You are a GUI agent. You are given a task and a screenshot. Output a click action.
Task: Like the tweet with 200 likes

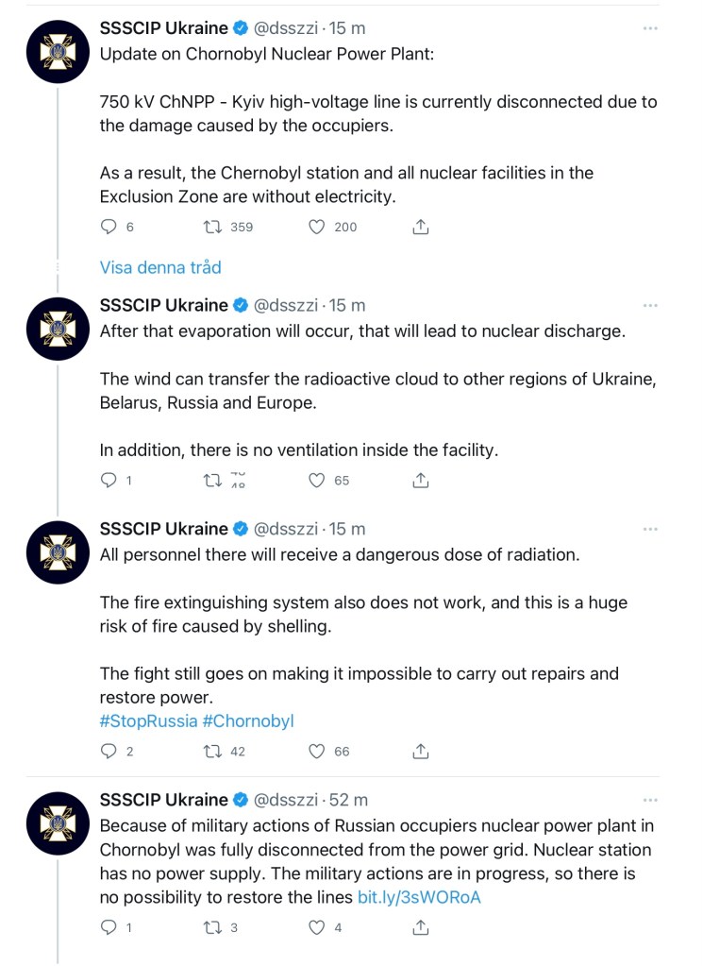[x=317, y=227]
